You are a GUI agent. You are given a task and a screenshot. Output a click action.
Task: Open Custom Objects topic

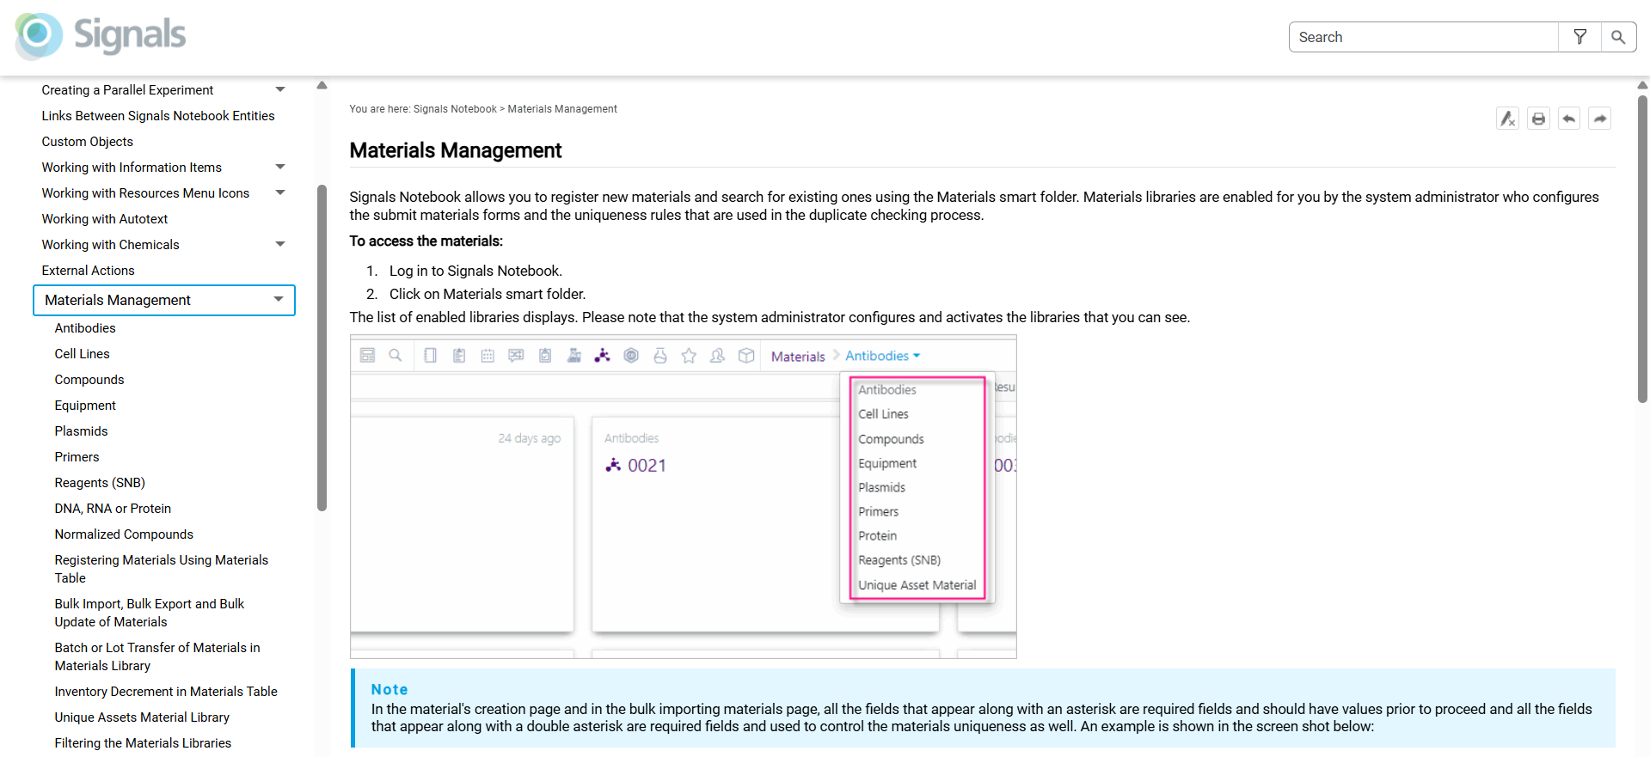(x=88, y=142)
